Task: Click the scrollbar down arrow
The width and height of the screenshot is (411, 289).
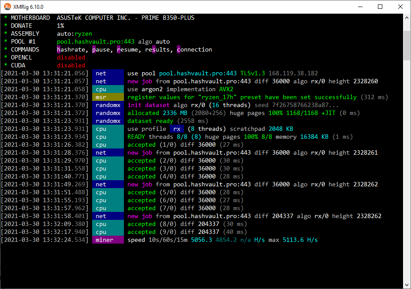Action: 407,285
